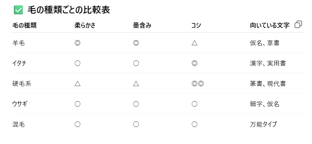Click the 仮名、草書 cell
This screenshot has width=312, height=144.
tap(264, 43)
